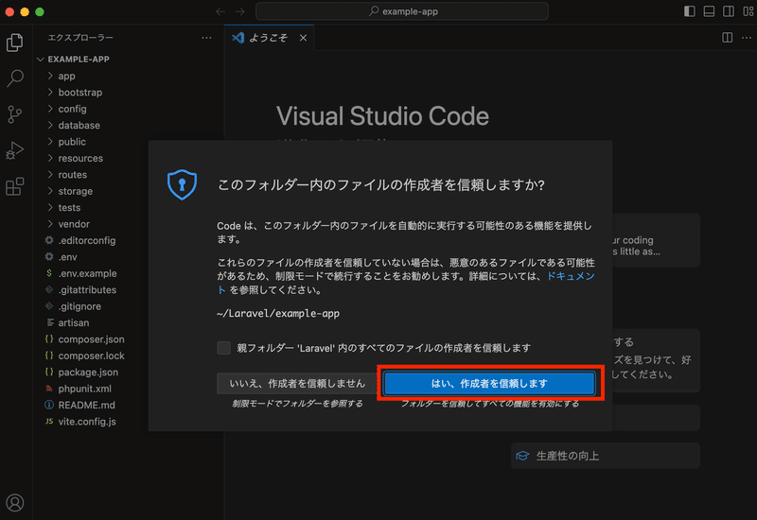The image size is (757, 520).
Task: Click the example-app search command center
Action: tap(402, 11)
